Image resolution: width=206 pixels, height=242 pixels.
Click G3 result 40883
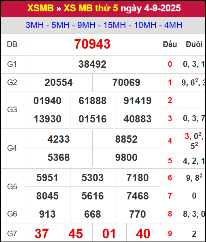tap(138, 119)
